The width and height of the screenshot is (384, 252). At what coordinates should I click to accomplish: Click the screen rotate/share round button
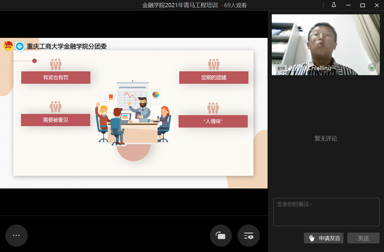tap(221, 236)
